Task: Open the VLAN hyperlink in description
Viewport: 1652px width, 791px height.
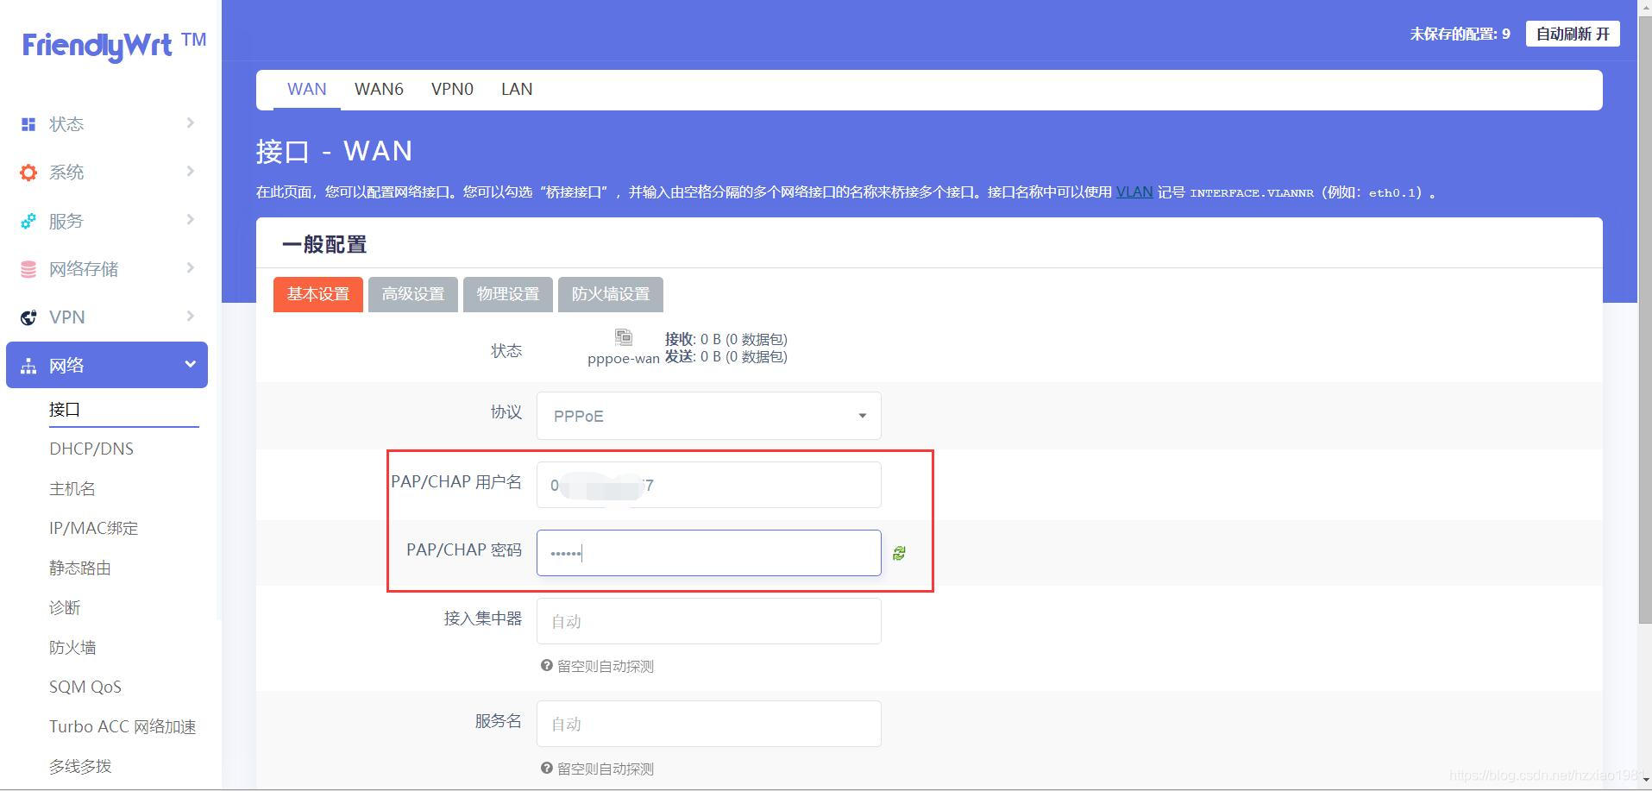Action: (1134, 191)
